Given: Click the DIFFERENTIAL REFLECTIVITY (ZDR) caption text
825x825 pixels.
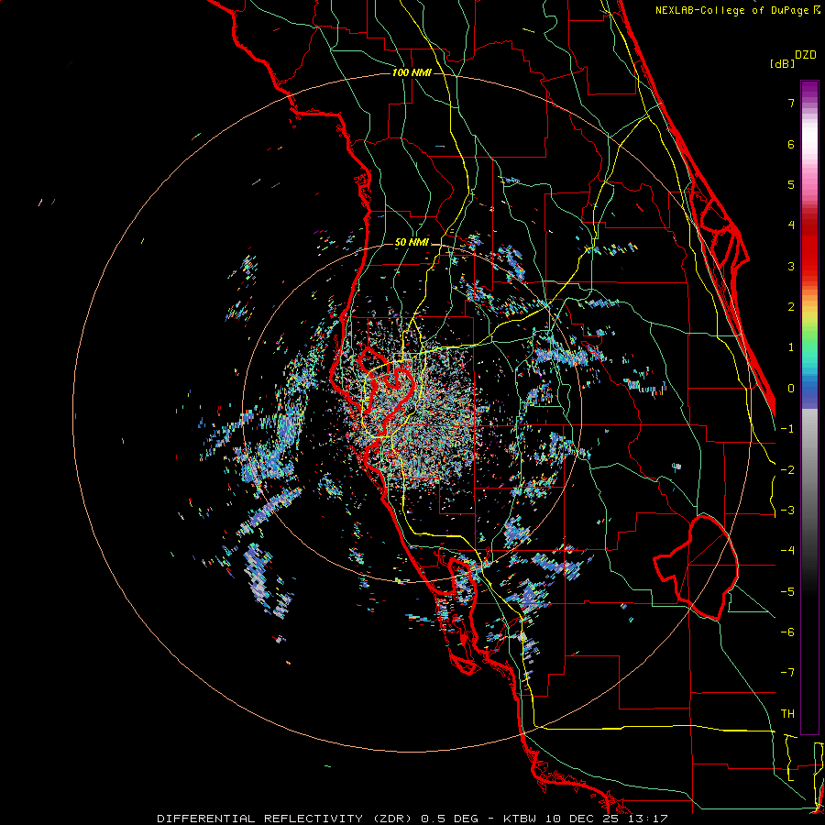Looking at the screenshot, I should point(286,819).
